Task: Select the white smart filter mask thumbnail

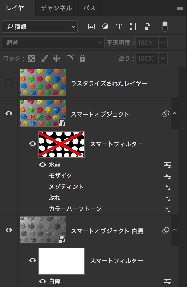Action: tap(62, 261)
